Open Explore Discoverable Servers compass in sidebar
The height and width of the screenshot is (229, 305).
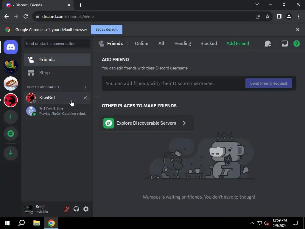[11, 134]
